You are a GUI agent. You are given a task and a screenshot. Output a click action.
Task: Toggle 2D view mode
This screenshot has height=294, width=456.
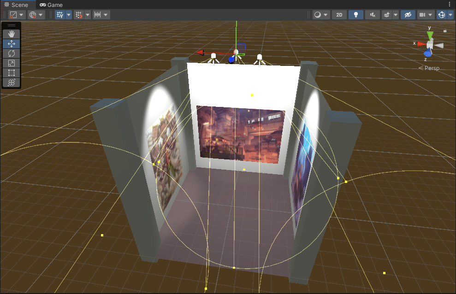point(339,15)
